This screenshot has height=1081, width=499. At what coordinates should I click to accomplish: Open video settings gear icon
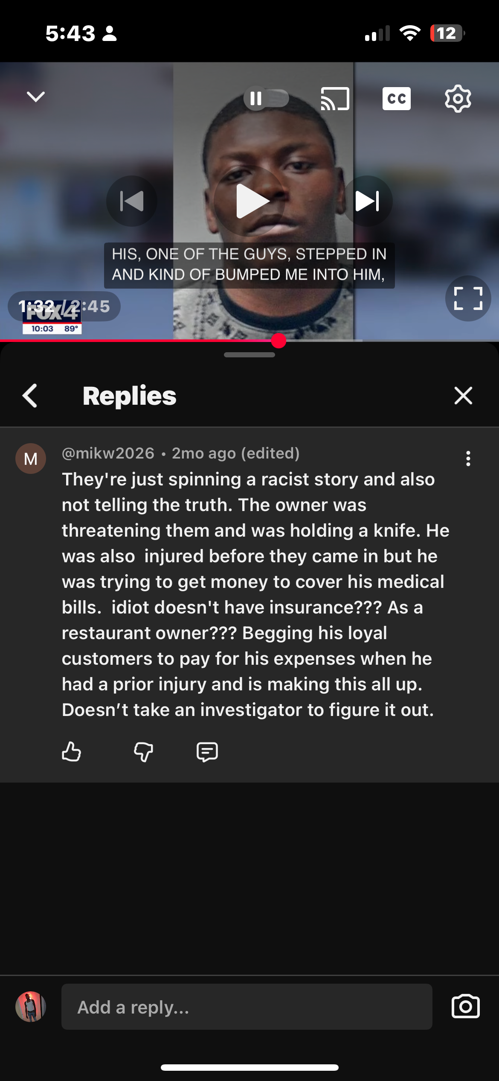(458, 99)
